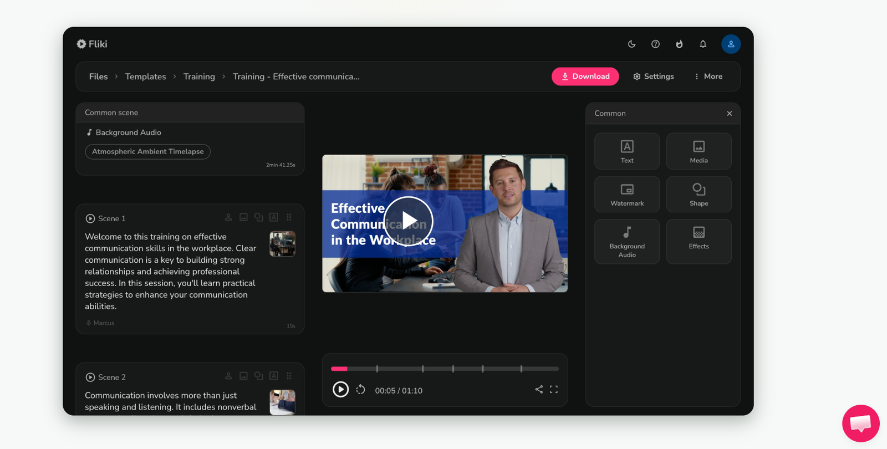887x449 pixels.
Task: Click the Download button
Action: pyautogui.click(x=585, y=76)
